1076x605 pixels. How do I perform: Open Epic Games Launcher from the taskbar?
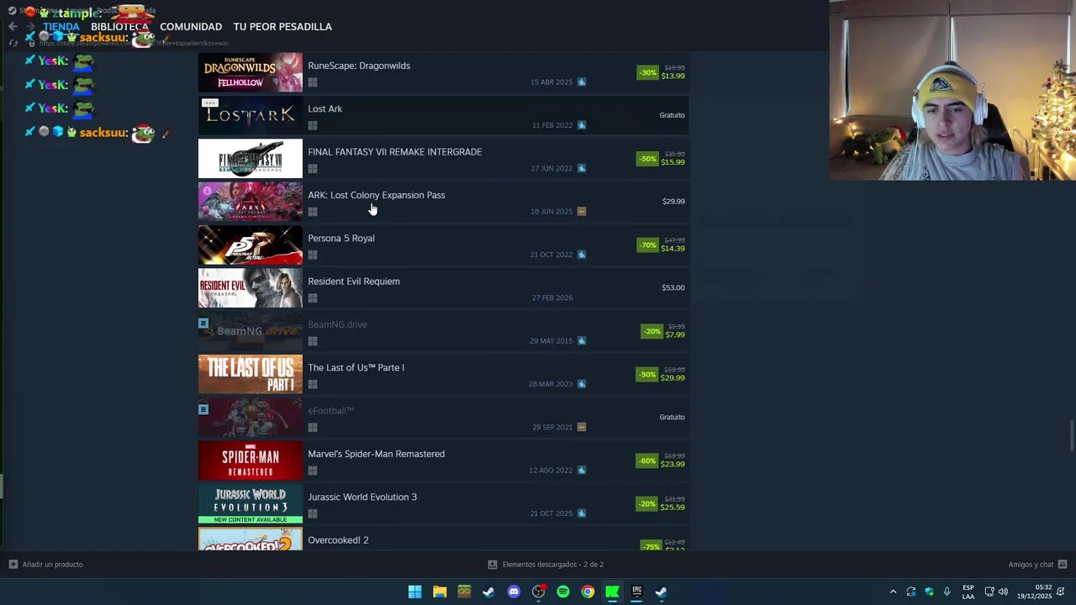pos(637,592)
